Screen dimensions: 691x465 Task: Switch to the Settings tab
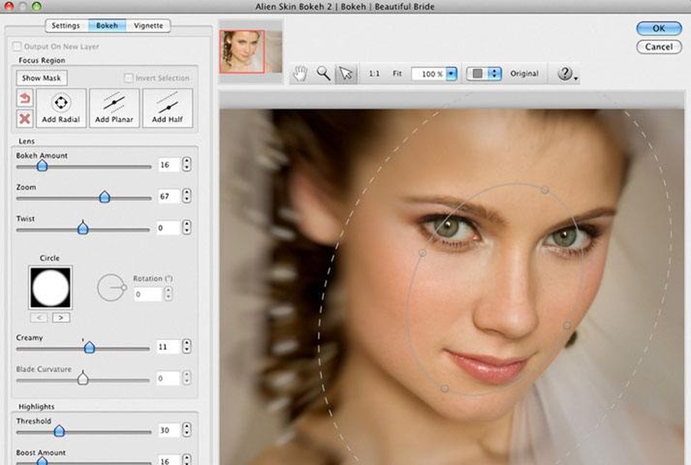66,25
